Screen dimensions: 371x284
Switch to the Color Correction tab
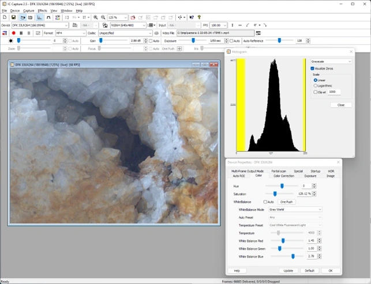point(283,176)
